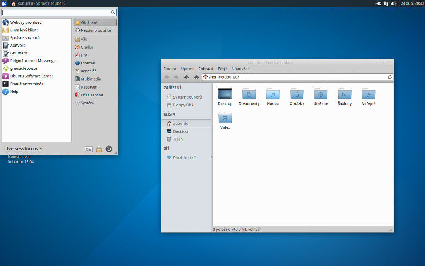Open Trash in sidebar
The width and height of the screenshot is (425, 266).
tap(186, 139)
